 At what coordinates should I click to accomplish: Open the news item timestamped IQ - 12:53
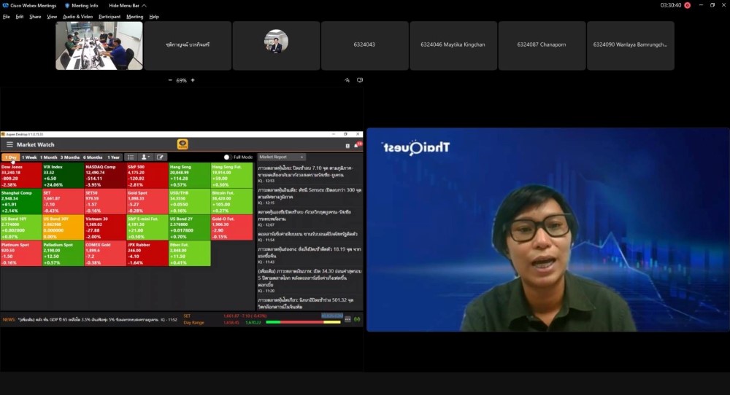coord(309,174)
